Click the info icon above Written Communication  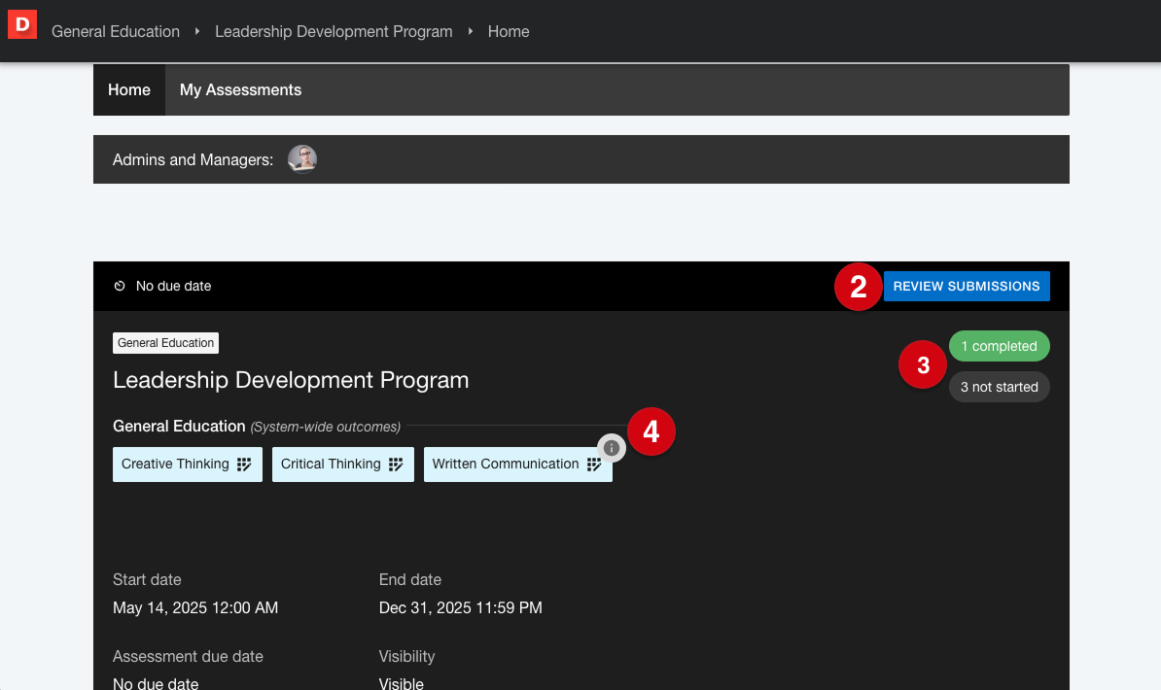click(x=612, y=448)
